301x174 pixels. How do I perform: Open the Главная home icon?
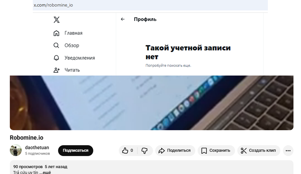coord(56,33)
